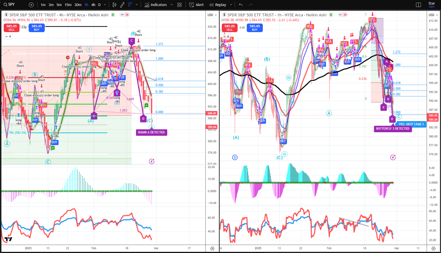Click the blue 585.05 BUY button on 4h chart
The width and height of the screenshot is (441, 253).
click(x=37, y=28)
